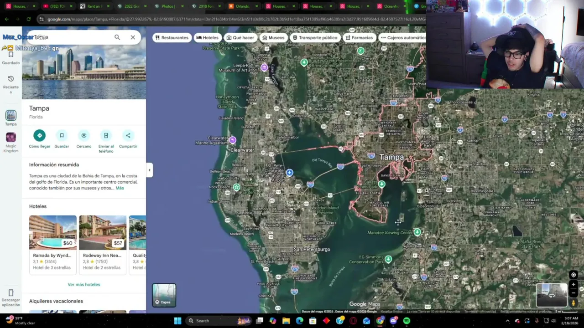This screenshot has height=328, width=584.
Task: Click the St. Pete-Clearwater Airport marker
Action: pos(289,173)
